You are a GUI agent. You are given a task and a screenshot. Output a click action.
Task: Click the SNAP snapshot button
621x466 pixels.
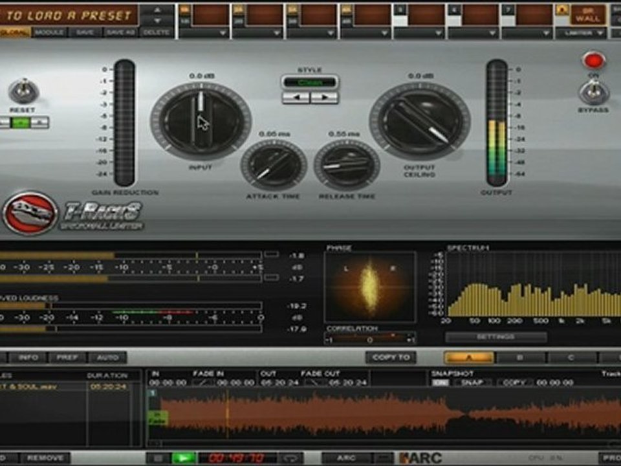tap(472, 383)
